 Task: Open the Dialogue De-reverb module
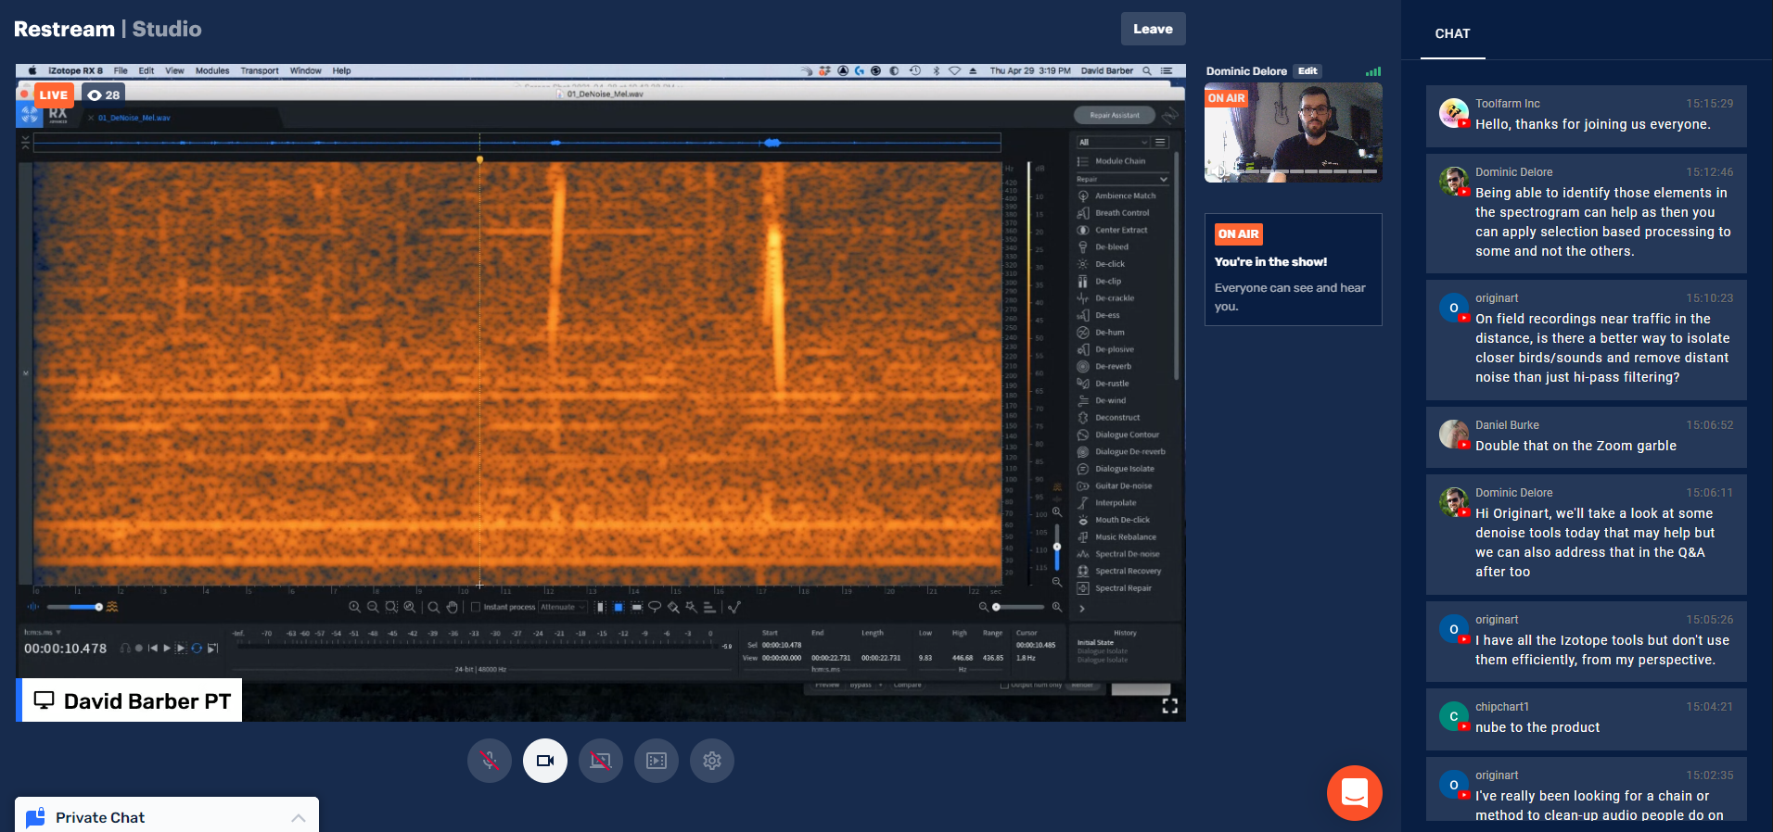click(x=1121, y=452)
